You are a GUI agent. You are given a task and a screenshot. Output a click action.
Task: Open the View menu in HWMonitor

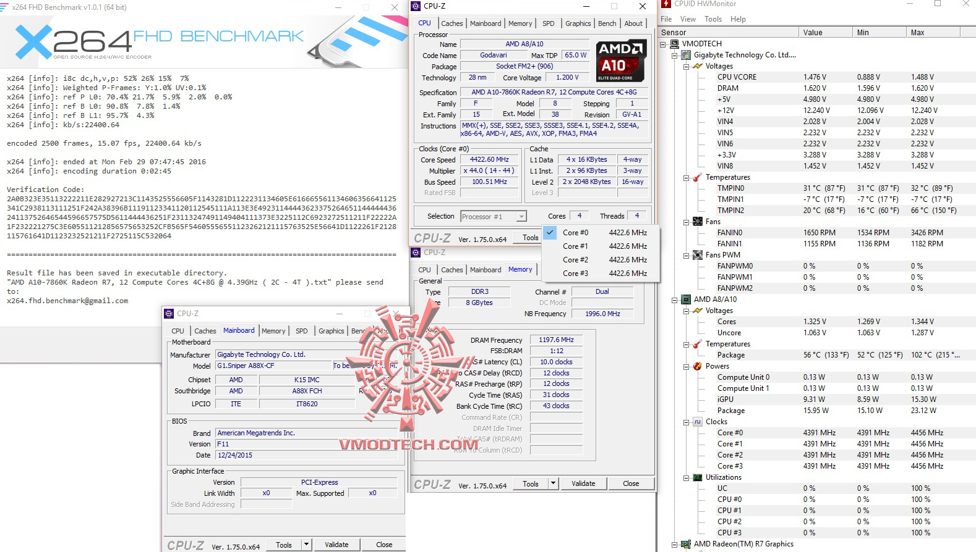point(688,19)
